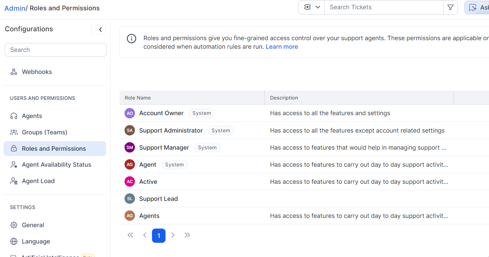The width and height of the screenshot is (489, 257).
Task: Open Agent Availability Status
Action: click(x=57, y=165)
